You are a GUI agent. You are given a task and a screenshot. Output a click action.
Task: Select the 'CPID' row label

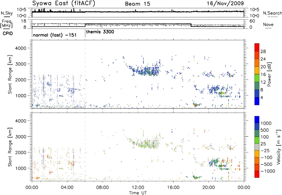coord(8,33)
